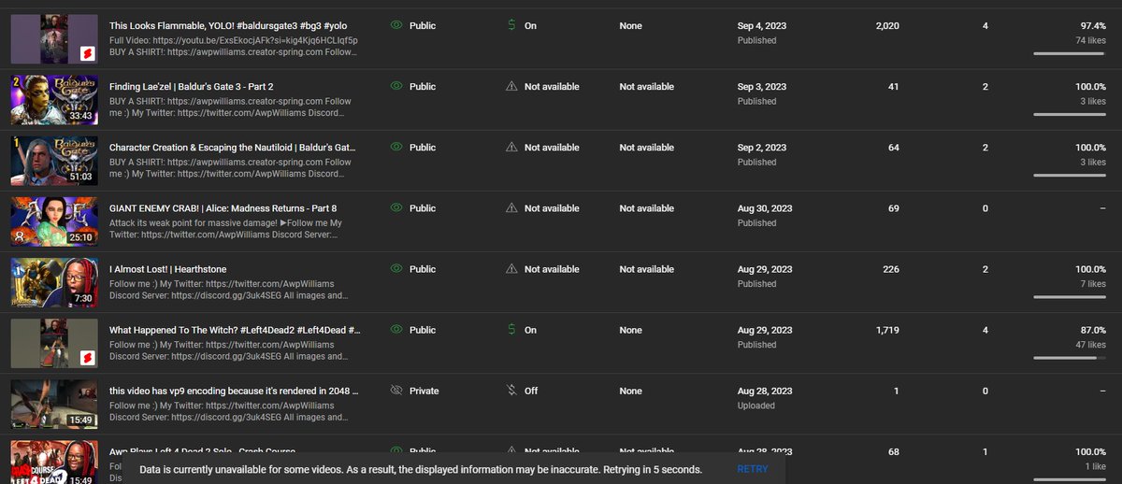Screen dimensions: 1122x484
Task: Open the Public visibility dropdown for GIANT ENEMY CRAB!
Action: pos(413,207)
